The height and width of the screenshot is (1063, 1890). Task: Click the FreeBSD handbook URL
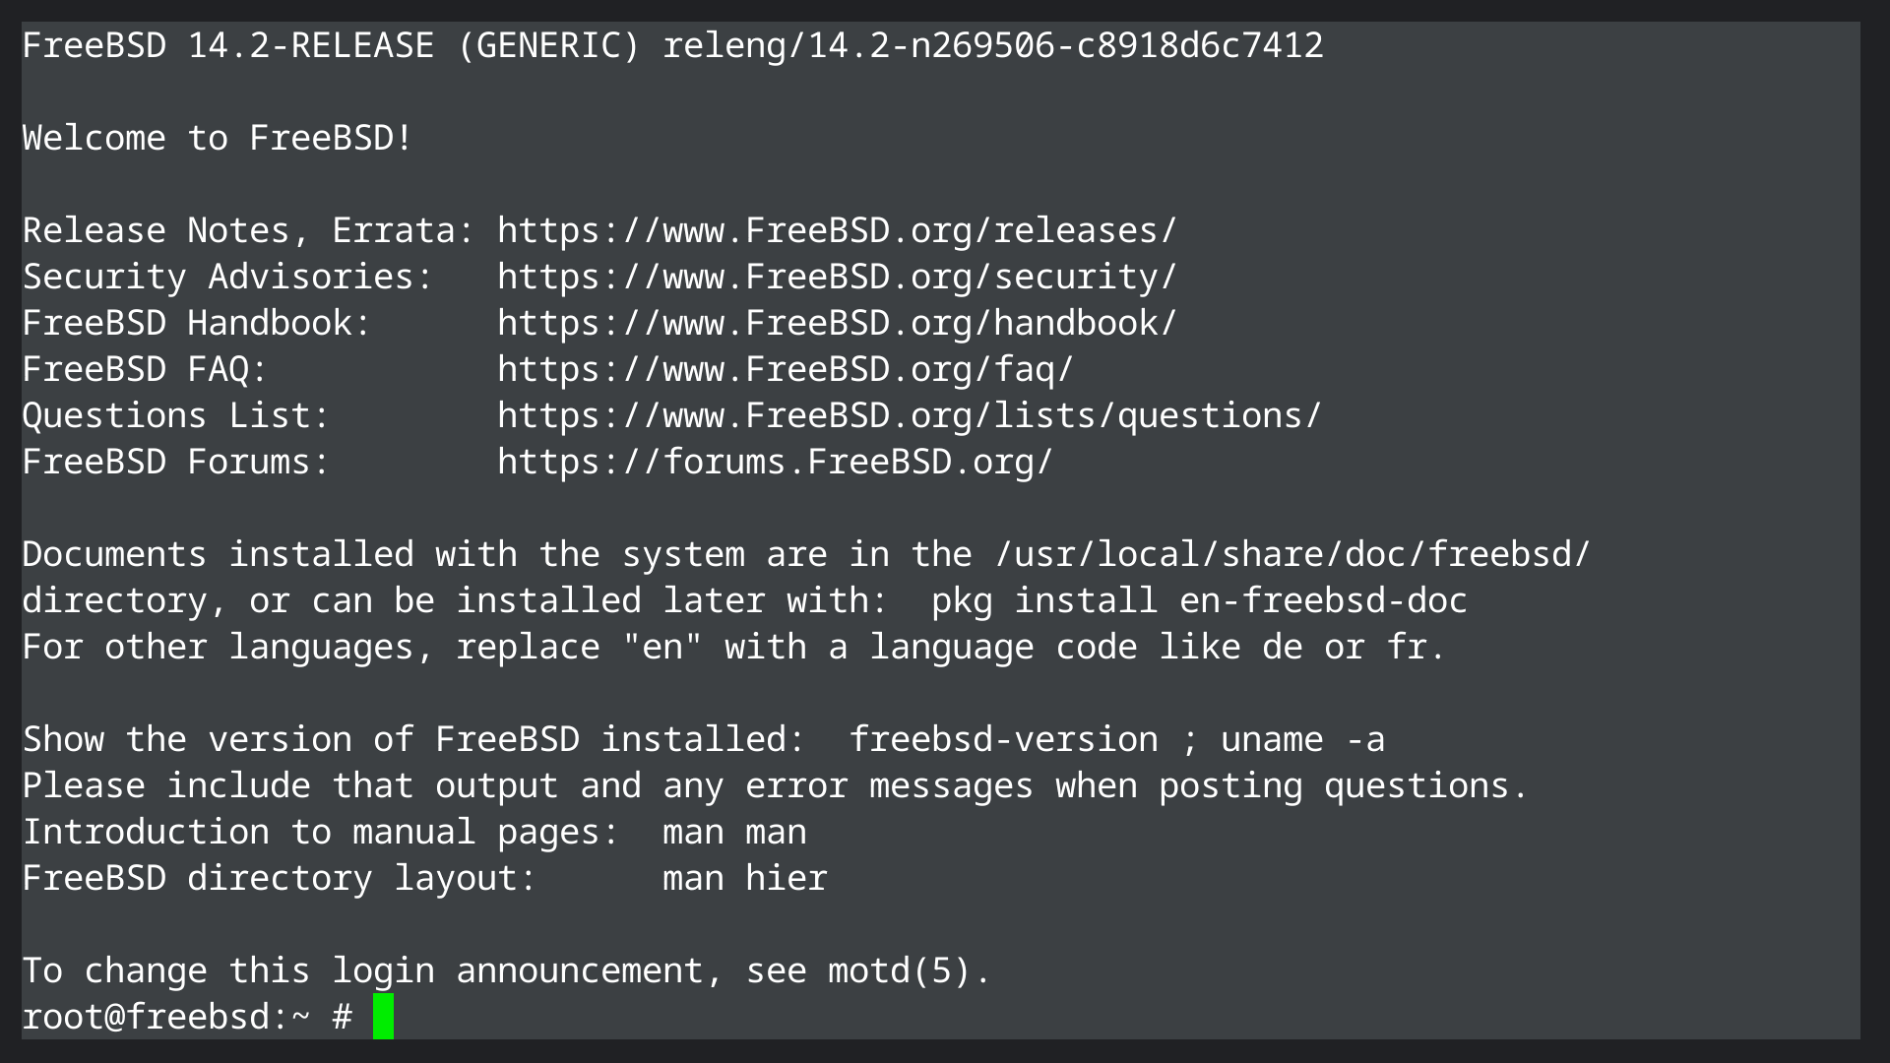[x=837, y=323]
